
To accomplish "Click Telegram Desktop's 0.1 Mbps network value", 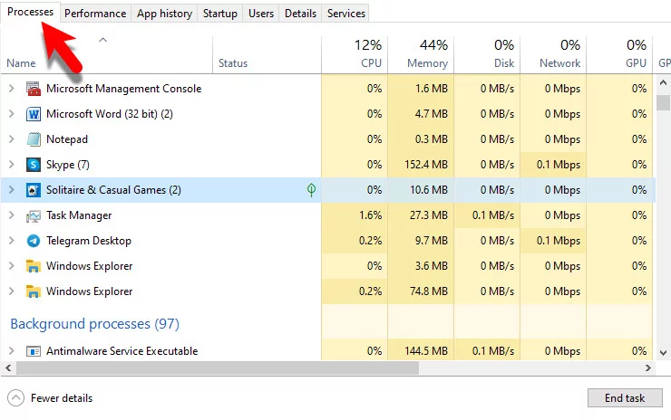I will coord(558,241).
